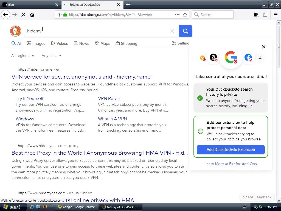Focus the Firefox Search box
This screenshot has width=281, height=211.
click(213, 15)
